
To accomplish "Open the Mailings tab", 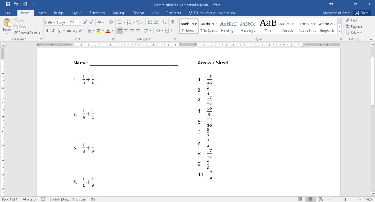I will click(119, 13).
